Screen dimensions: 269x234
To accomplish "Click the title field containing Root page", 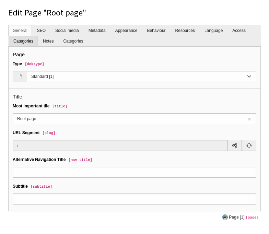I will [129, 119].
